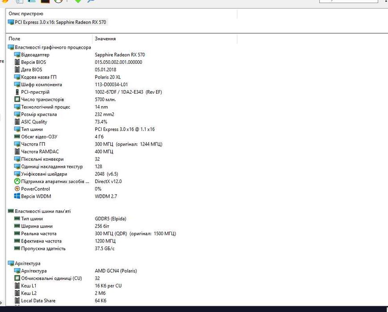Click the part number value '113-D00034-L01'
Screen dimensions: 388x312
pos(111,84)
